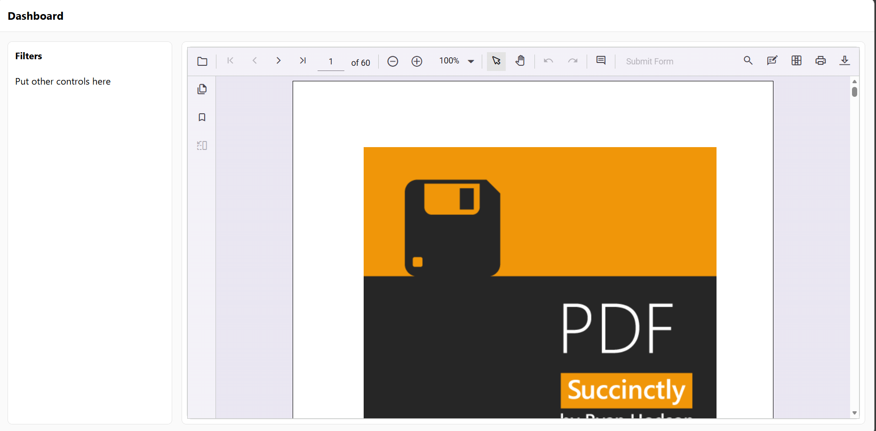876x431 pixels.
Task: Download the PDF file
Action: point(844,61)
